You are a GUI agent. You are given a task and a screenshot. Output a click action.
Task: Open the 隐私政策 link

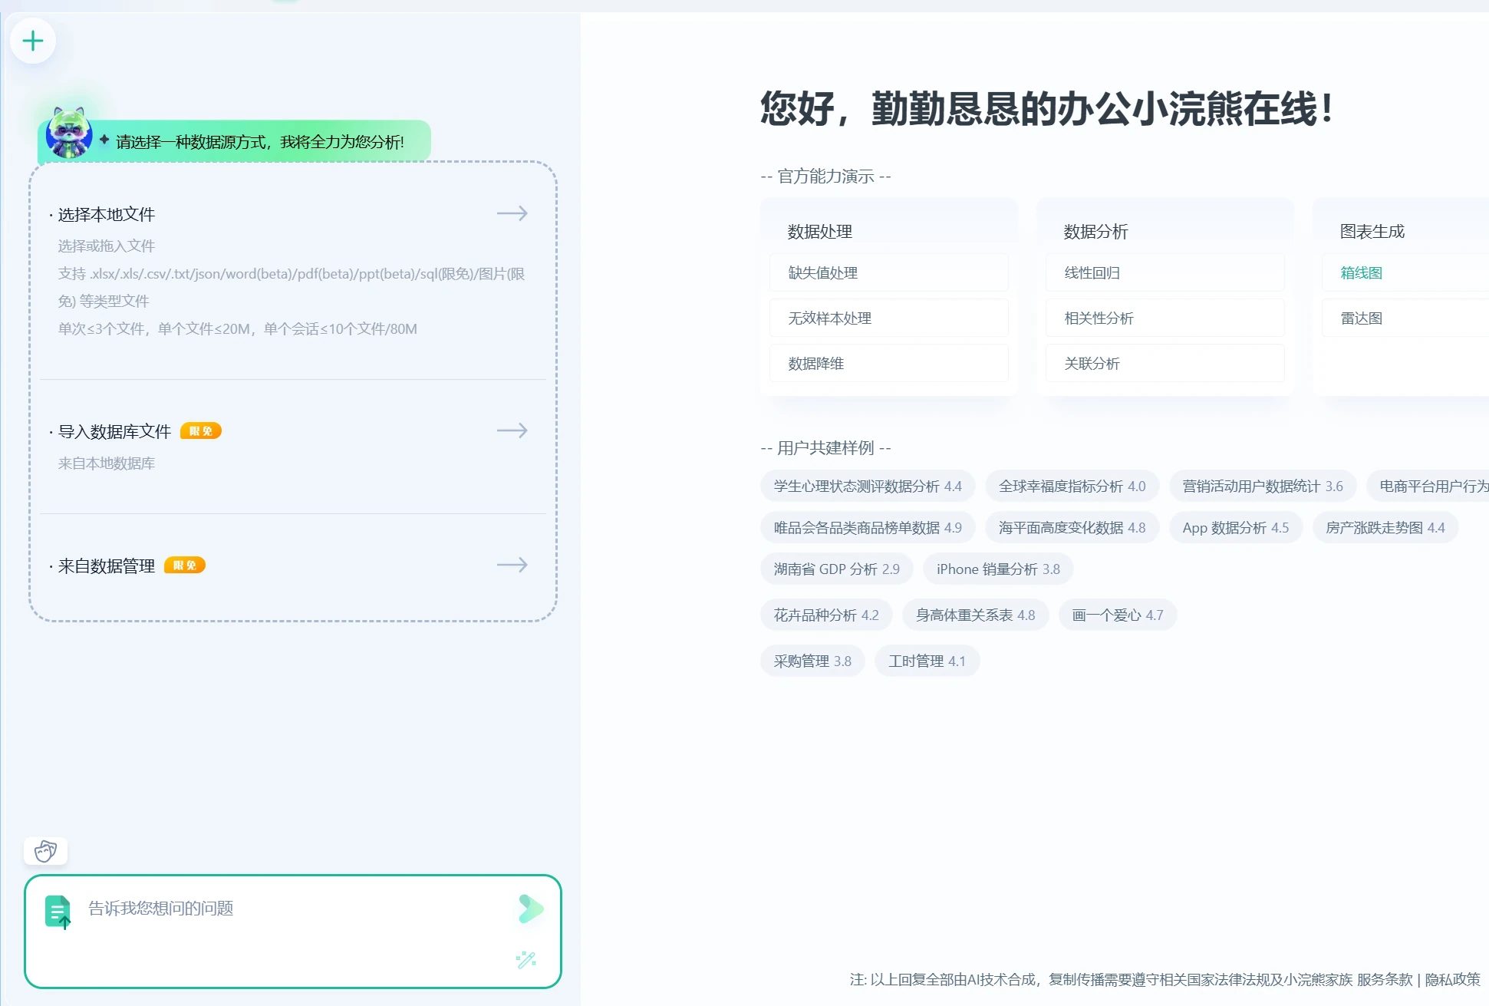pyautogui.click(x=1452, y=979)
